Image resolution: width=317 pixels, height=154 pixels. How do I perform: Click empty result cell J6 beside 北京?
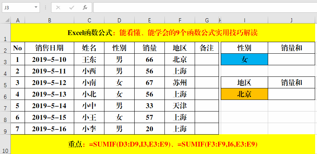(x=291, y=94)
